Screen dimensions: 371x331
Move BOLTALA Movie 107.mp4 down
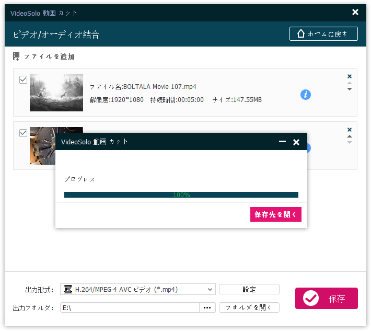[350, 89]
